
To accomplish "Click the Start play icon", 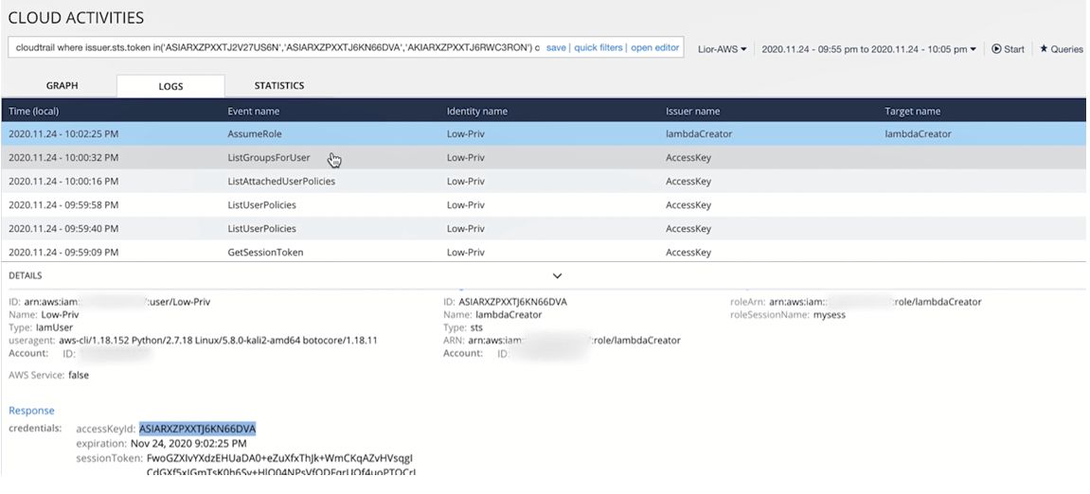I will [996, 49].
